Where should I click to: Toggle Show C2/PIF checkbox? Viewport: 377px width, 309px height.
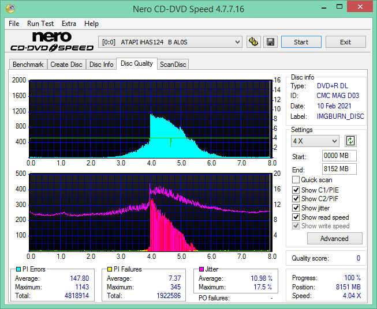[296, 199]
